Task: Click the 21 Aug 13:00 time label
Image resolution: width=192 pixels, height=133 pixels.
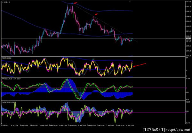Action: (73, 126)
